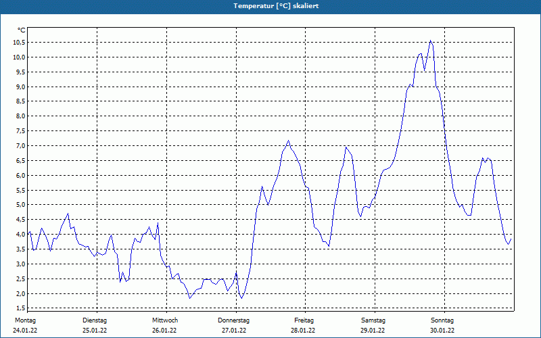541x338 pixels.
Task: Click the '10,5' y-axis label
Action: pos(20,43)
